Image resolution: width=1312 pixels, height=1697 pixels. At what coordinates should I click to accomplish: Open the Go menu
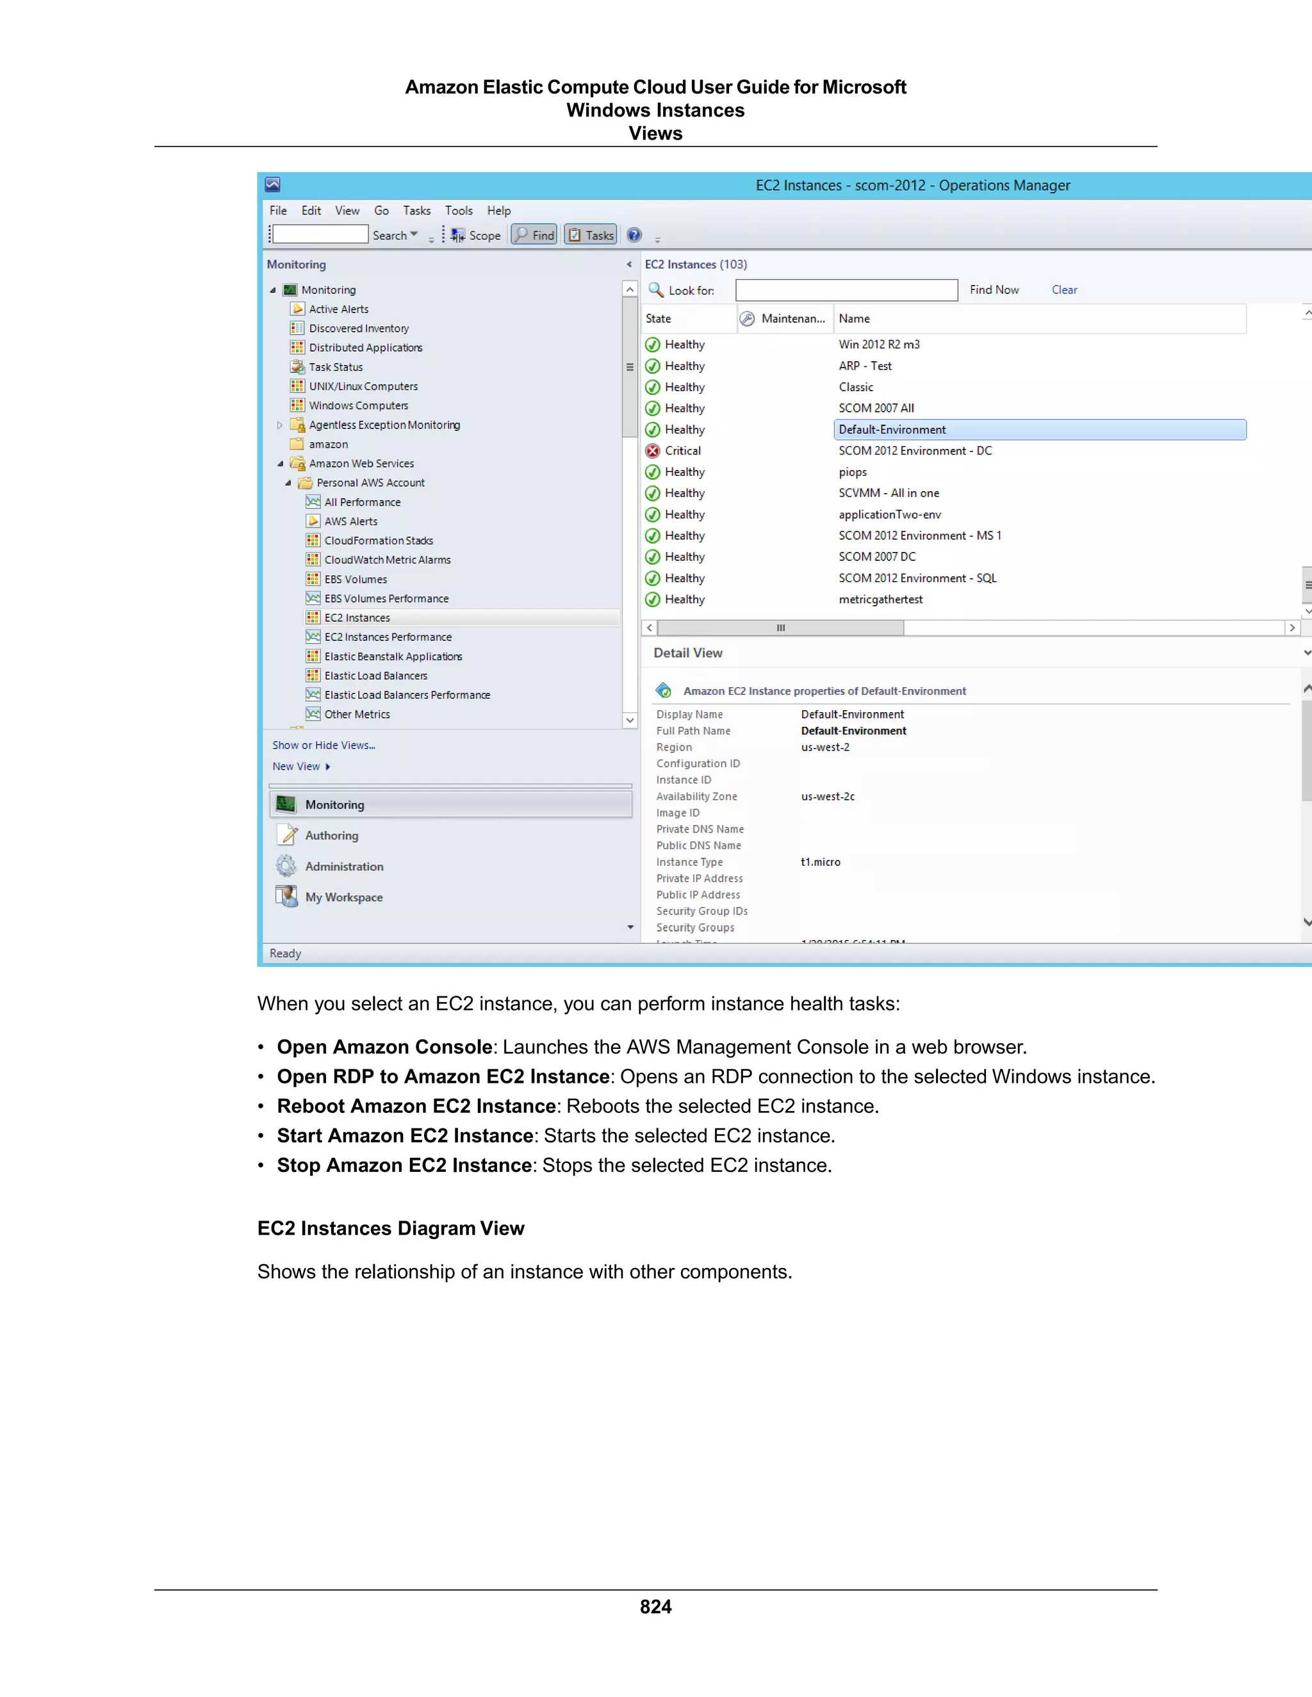pyautogui.click(x=382, y=211)
